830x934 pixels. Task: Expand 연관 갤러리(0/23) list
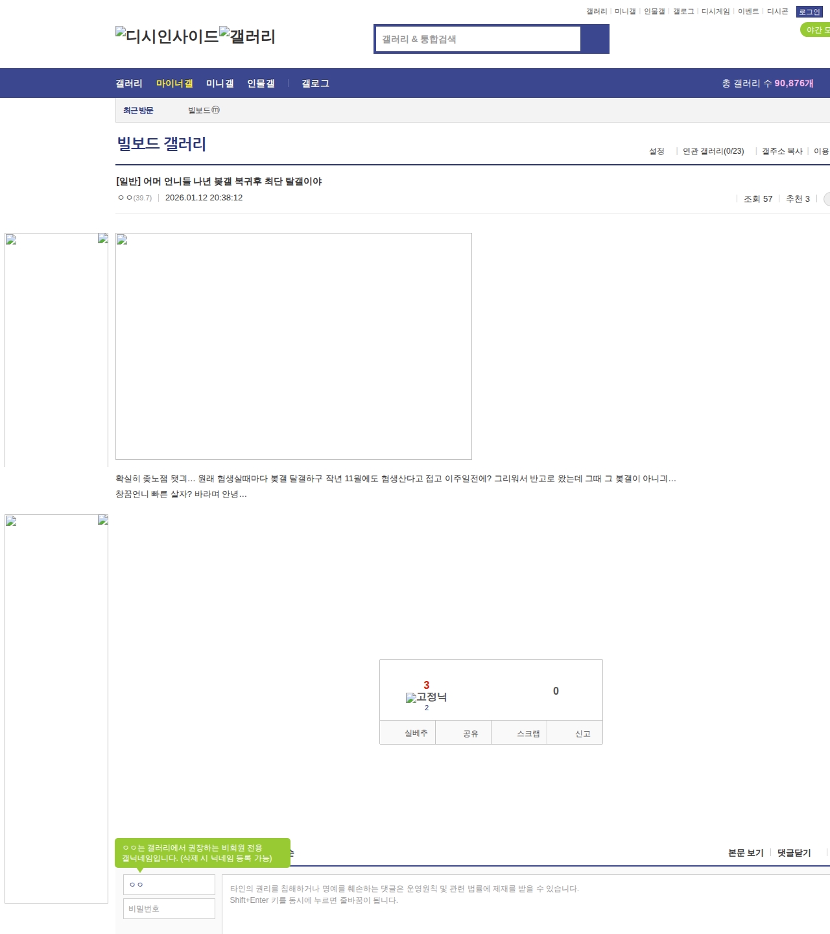[713, 151]
